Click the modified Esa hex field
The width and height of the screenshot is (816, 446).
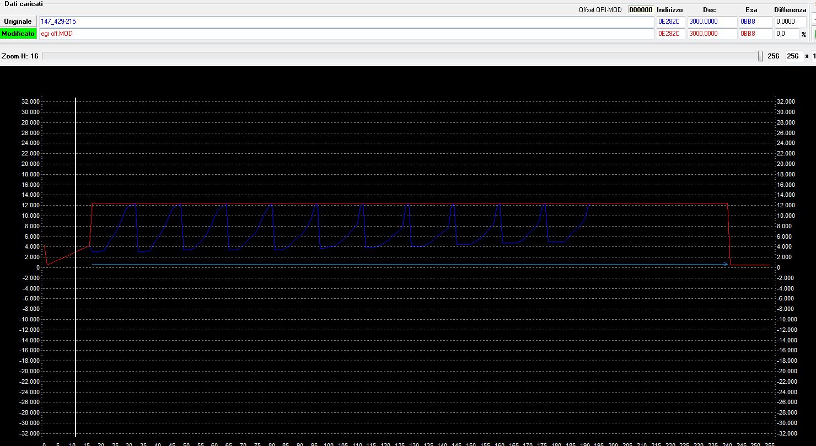(x=754, y=34)
